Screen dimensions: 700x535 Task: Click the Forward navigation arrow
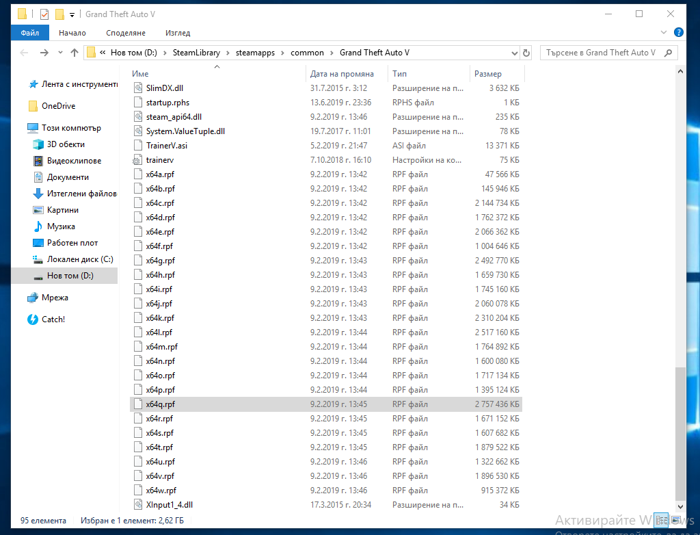point(44,53)
